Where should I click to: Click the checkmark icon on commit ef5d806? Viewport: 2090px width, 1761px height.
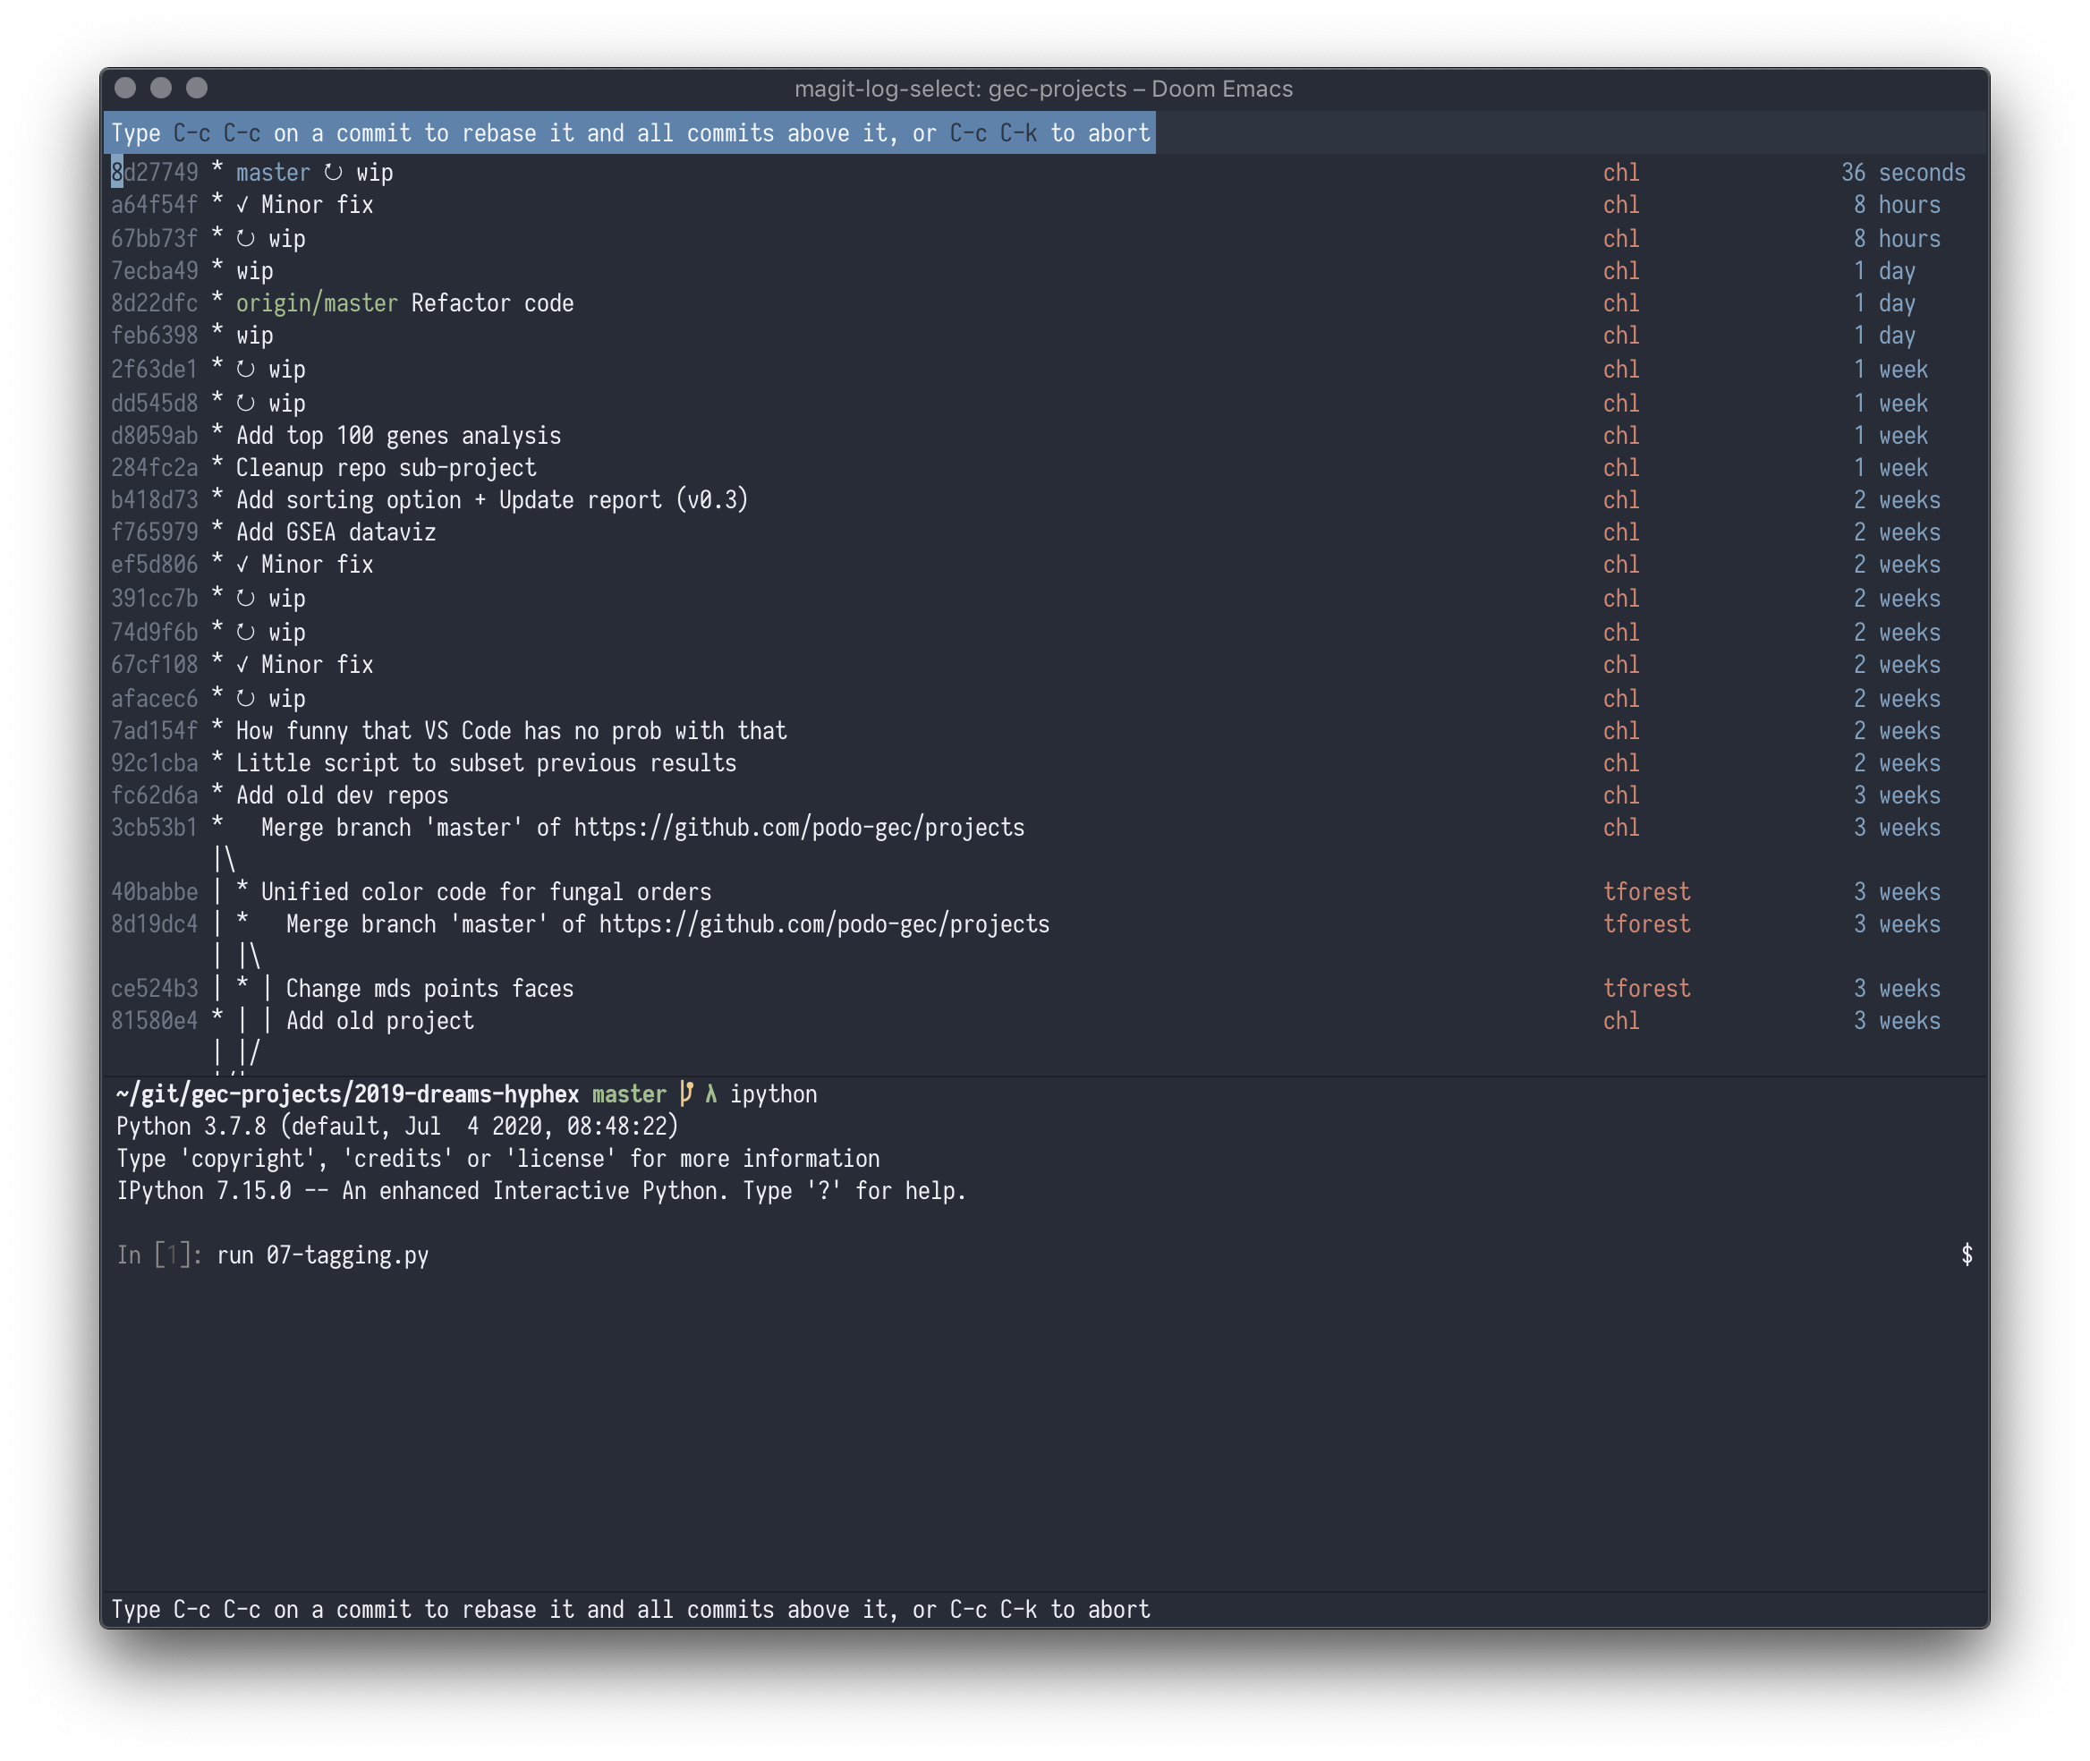pos(242,565)
